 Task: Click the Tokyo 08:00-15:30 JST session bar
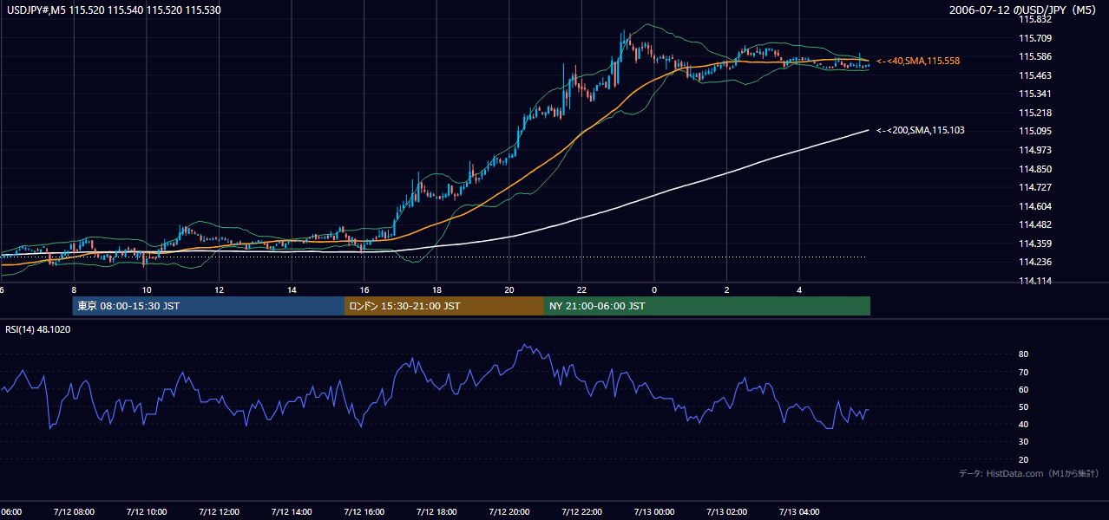click(x=208, y=306)
